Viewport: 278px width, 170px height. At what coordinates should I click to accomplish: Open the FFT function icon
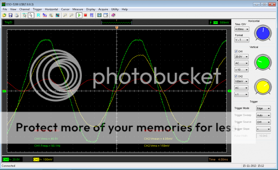tap(45, 15)
